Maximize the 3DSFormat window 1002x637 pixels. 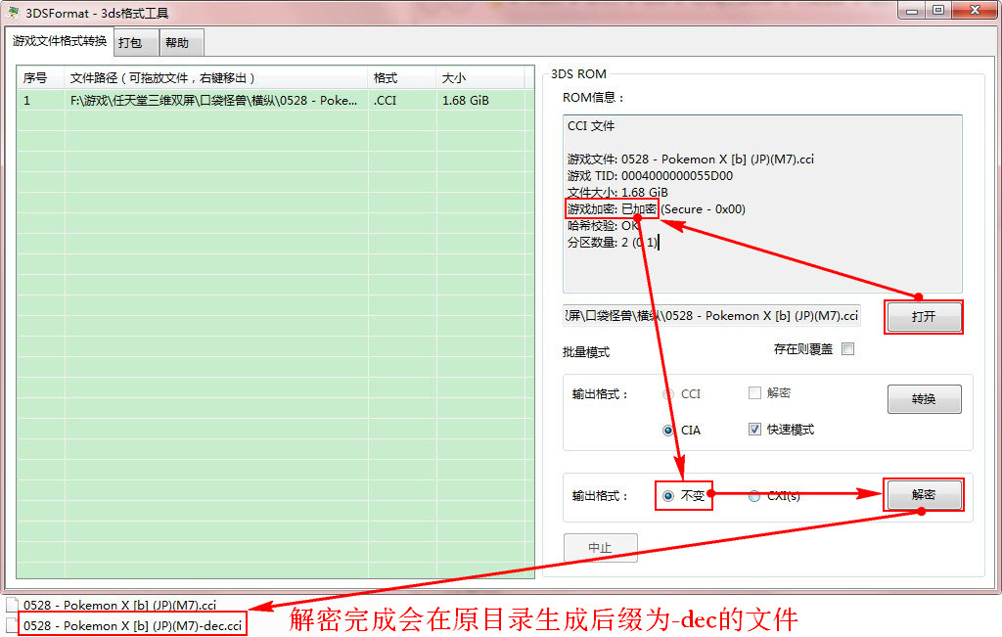click(x=938, y=10)
